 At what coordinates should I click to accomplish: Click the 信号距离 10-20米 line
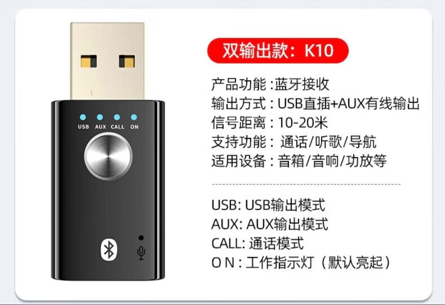pos(269,123)
